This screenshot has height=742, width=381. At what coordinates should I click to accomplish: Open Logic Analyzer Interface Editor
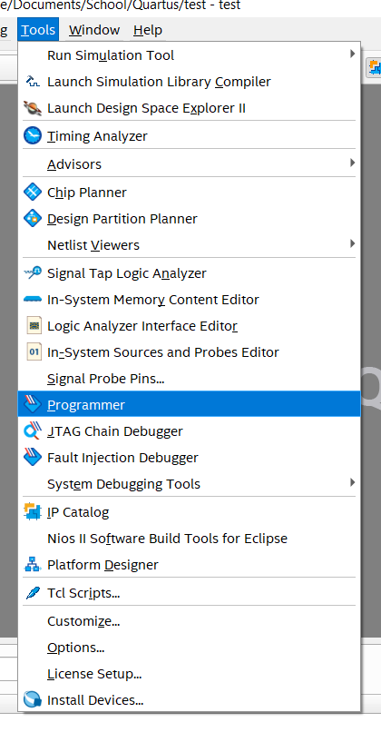[x=189, y=326]
